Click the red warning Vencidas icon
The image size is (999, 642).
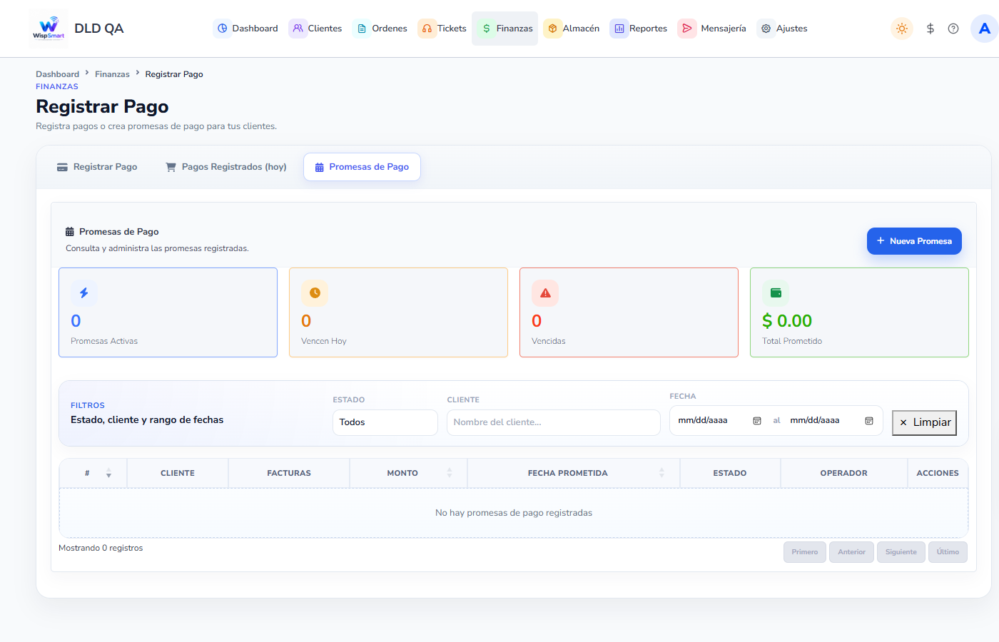point(545,292)
